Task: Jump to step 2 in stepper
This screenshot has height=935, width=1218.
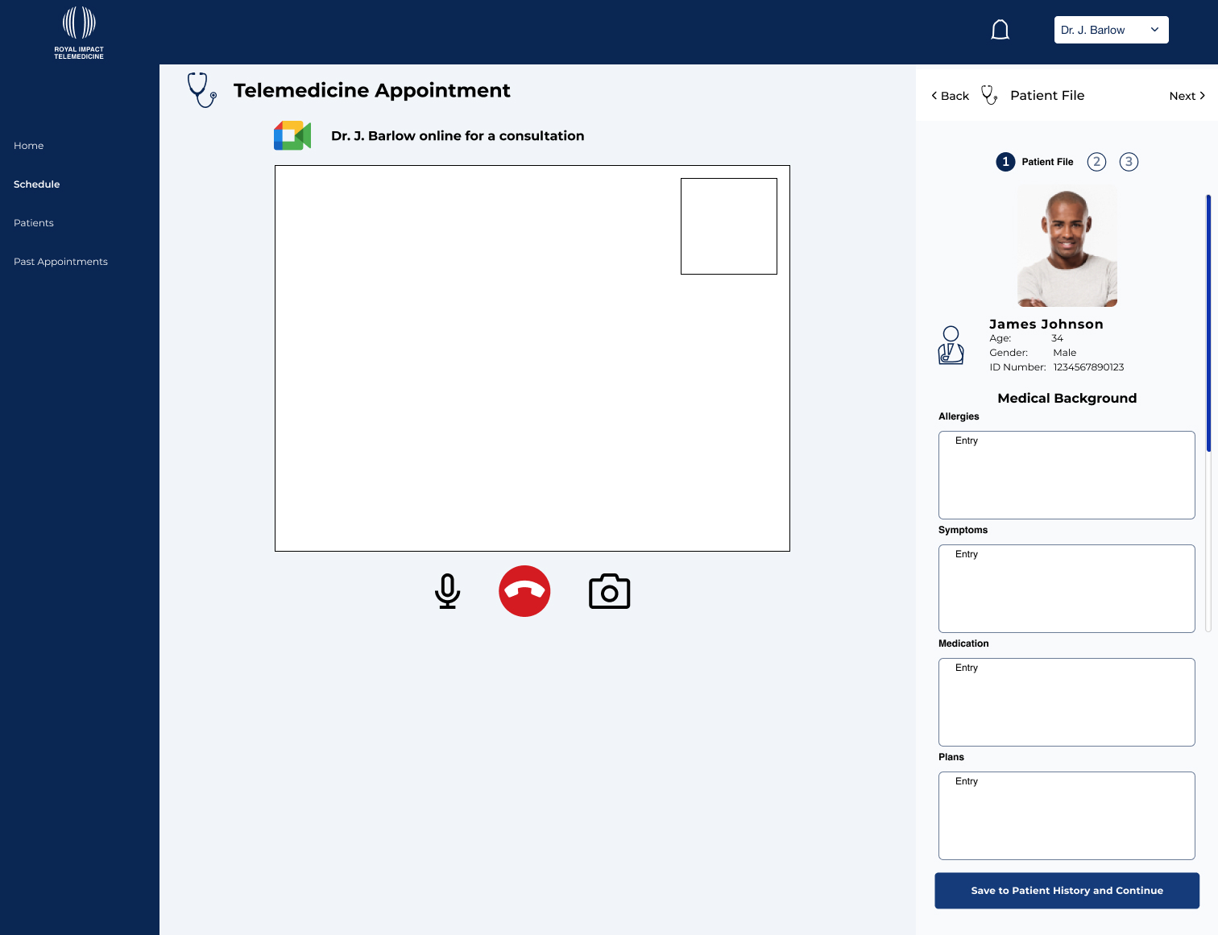Action: [x=1096, y=162]
